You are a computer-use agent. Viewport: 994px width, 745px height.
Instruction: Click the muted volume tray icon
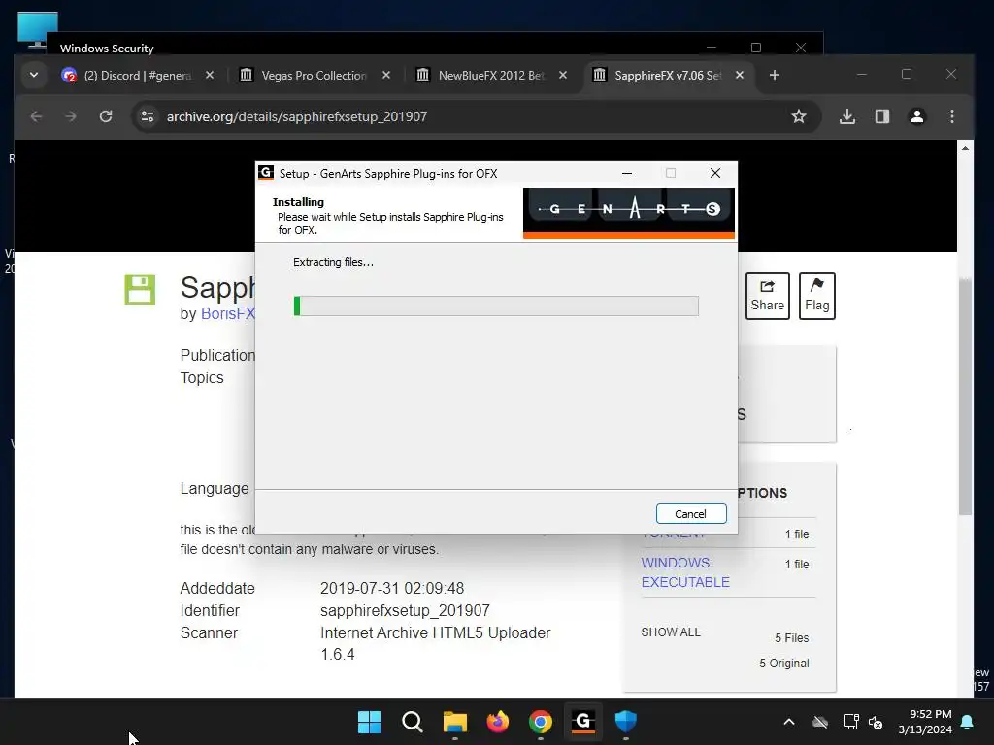[x=876, y=722]
